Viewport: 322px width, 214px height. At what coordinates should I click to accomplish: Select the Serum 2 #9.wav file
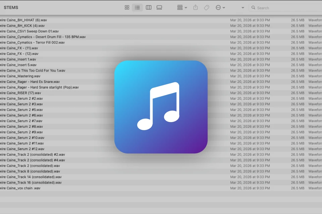pos(21,132)
